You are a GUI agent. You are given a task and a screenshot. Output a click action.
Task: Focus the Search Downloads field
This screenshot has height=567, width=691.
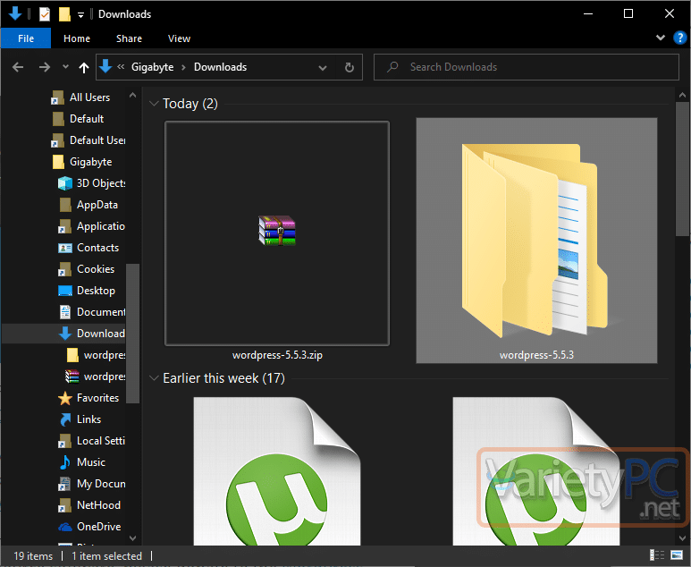click(x=527, y=67)
